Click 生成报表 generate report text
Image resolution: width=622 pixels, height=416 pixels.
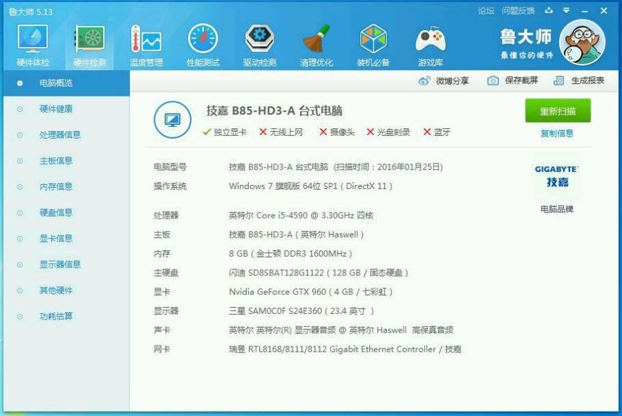point(587,81)
